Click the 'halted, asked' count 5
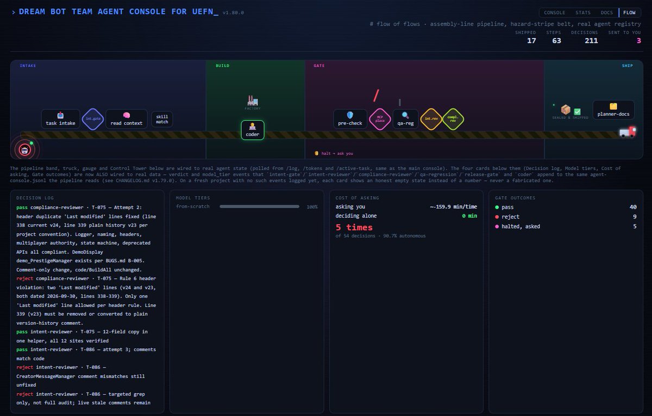 [635, 226]
